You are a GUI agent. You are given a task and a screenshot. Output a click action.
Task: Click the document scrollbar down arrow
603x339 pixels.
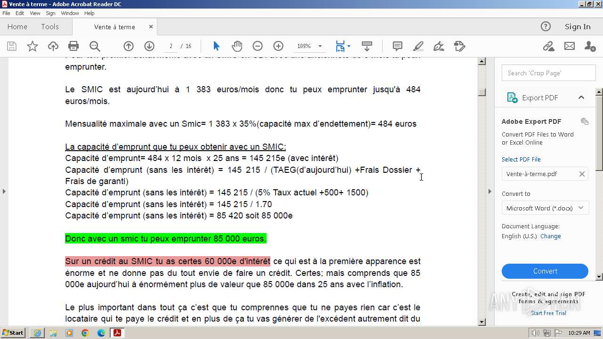click(x=481, y=322)
